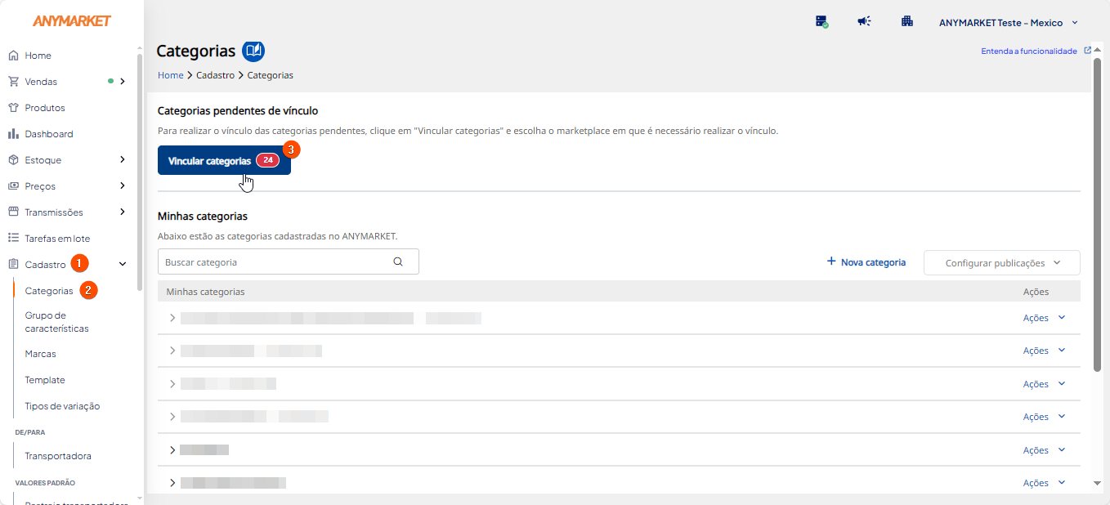Open Ações dropdown for the third category
The height and width of the screenshot is (505, 1110).
1045,384
